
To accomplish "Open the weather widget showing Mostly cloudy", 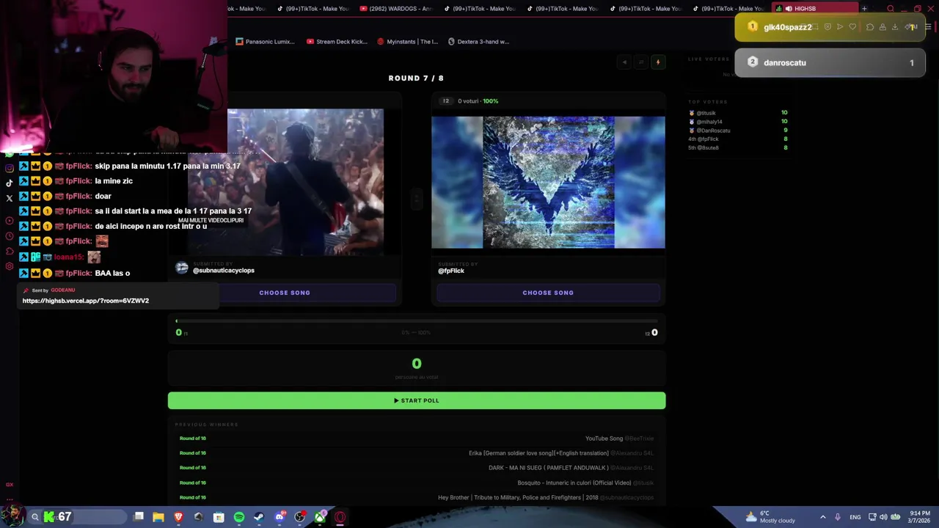I will tap(770, 517).
